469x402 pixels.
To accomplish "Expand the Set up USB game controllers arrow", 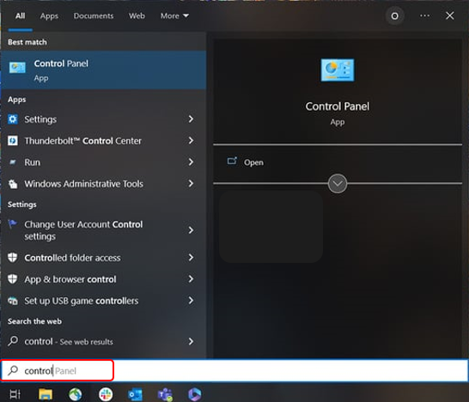I will click(x=191, y=301).
